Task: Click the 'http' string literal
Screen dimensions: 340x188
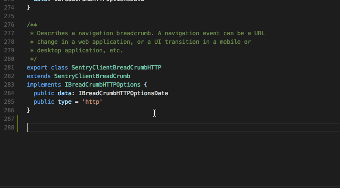Action: [x=92, y=102]
